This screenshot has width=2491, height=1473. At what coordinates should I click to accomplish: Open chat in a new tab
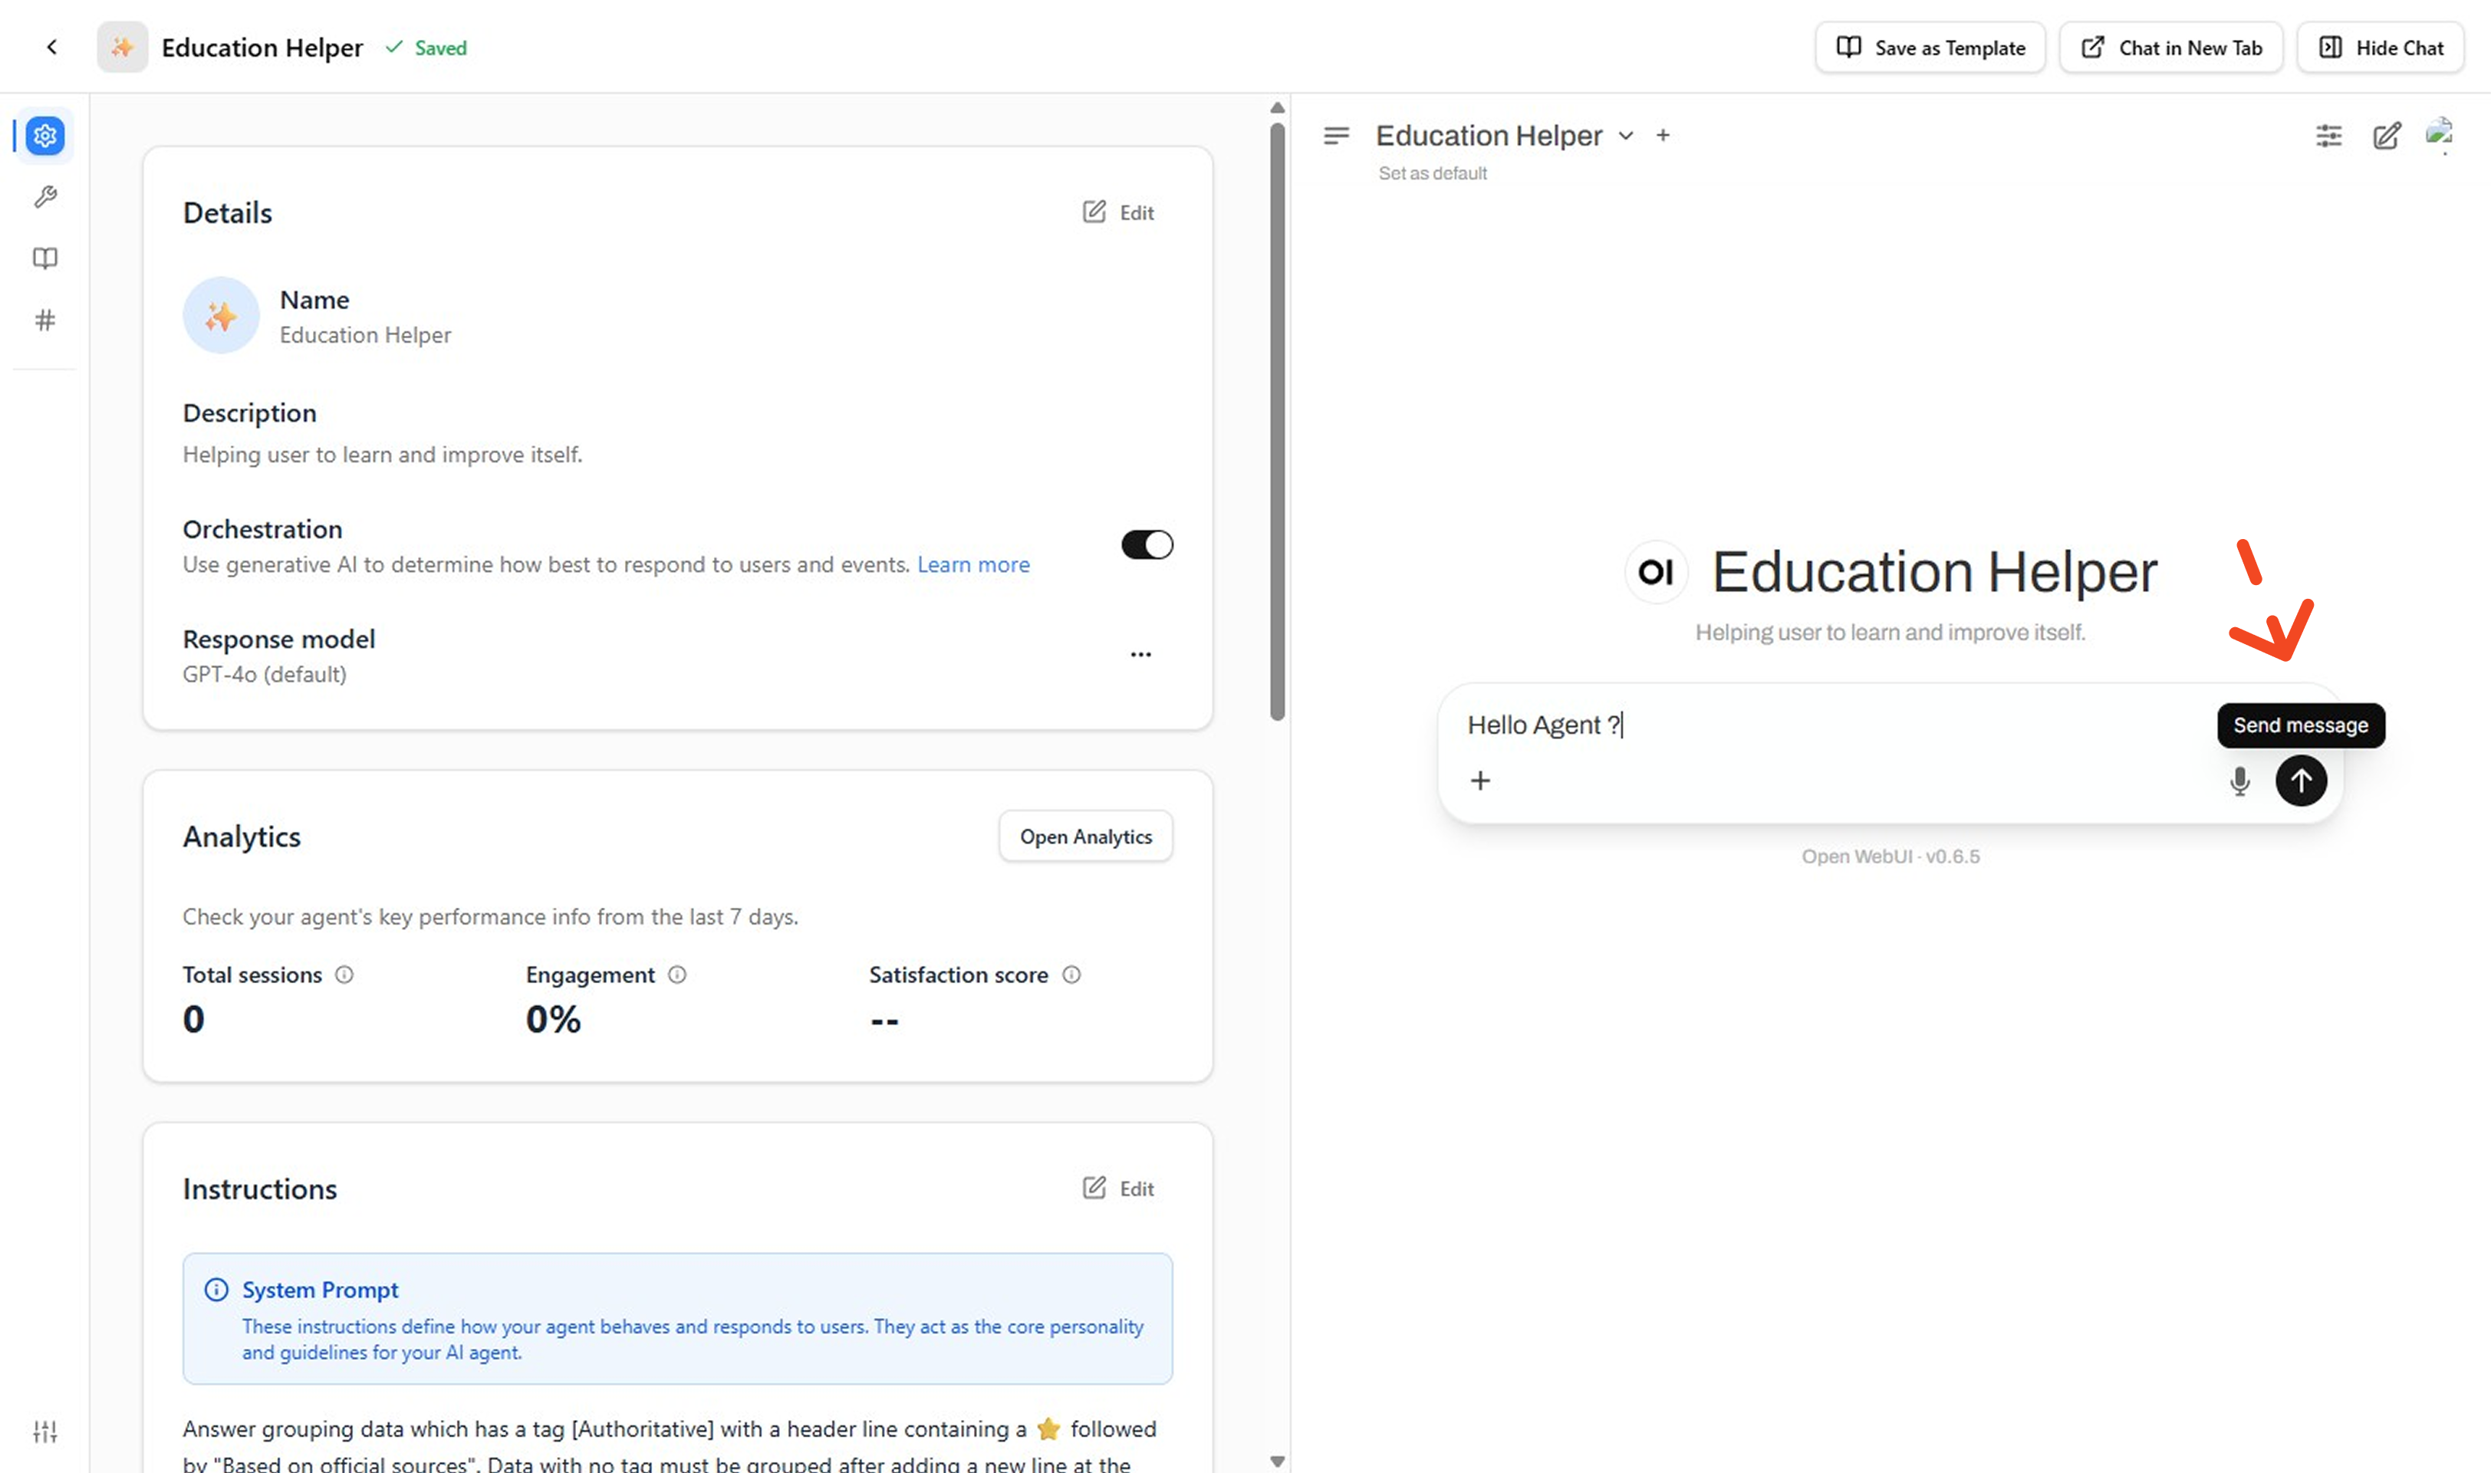(x=2170, y=47)
